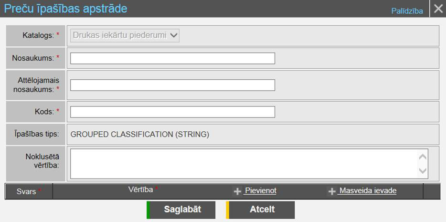Click the Preču īpašības apstrāde title
Screen dimensions: 446x222
tap(66, 9)
